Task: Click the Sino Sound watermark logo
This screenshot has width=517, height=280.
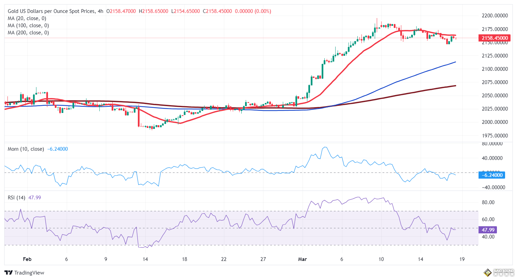Action: click(x=499, y=273)
